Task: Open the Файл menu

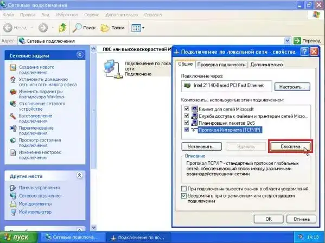Action: click(x=9, y=15)
